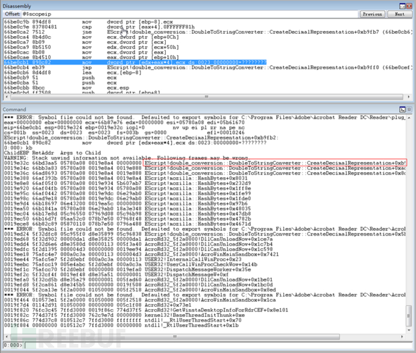
Task: Select the highlighted instruction at 66be0cb1
Action: tap(135, 62)
